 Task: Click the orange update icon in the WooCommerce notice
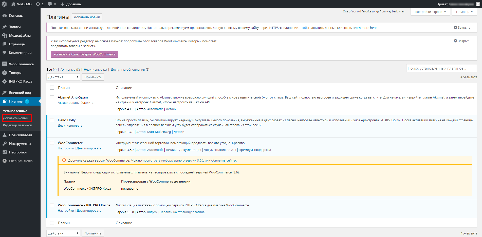[64, 160]
